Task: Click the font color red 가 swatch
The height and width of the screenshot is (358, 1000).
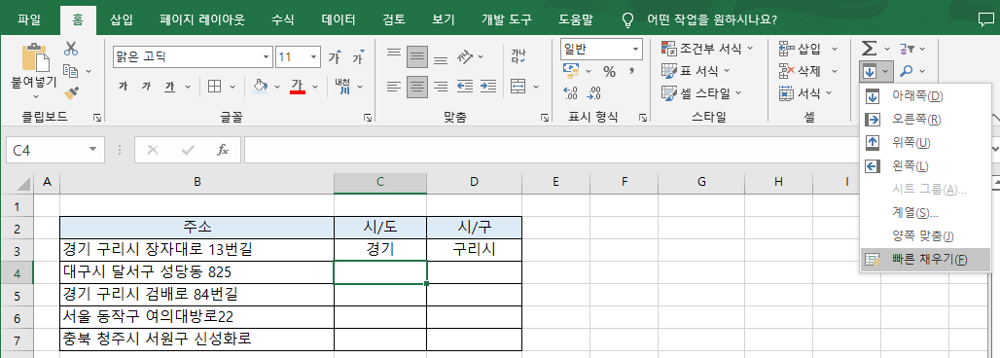Action: (x=298, y=87)
